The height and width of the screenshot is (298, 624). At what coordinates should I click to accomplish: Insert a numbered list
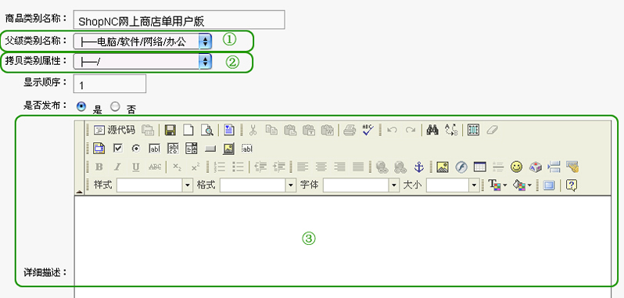[x=219, y=167]
